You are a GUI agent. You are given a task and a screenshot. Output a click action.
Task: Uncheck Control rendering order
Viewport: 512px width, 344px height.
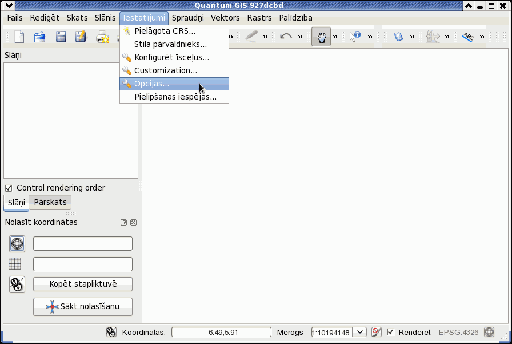click(9, 188)
